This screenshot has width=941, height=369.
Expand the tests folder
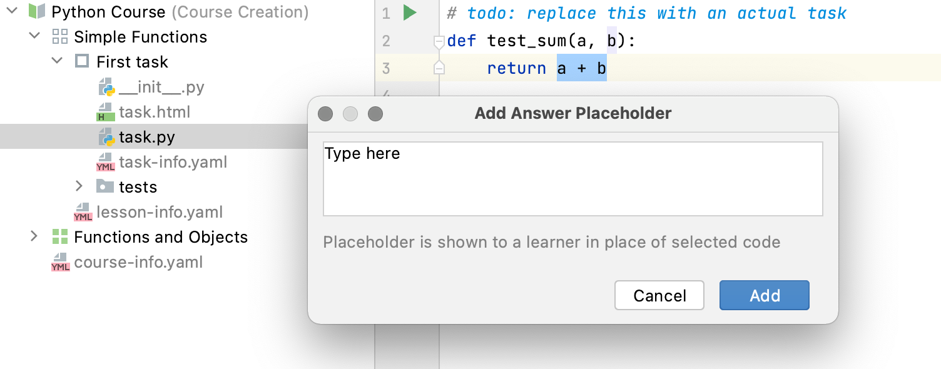79,186
